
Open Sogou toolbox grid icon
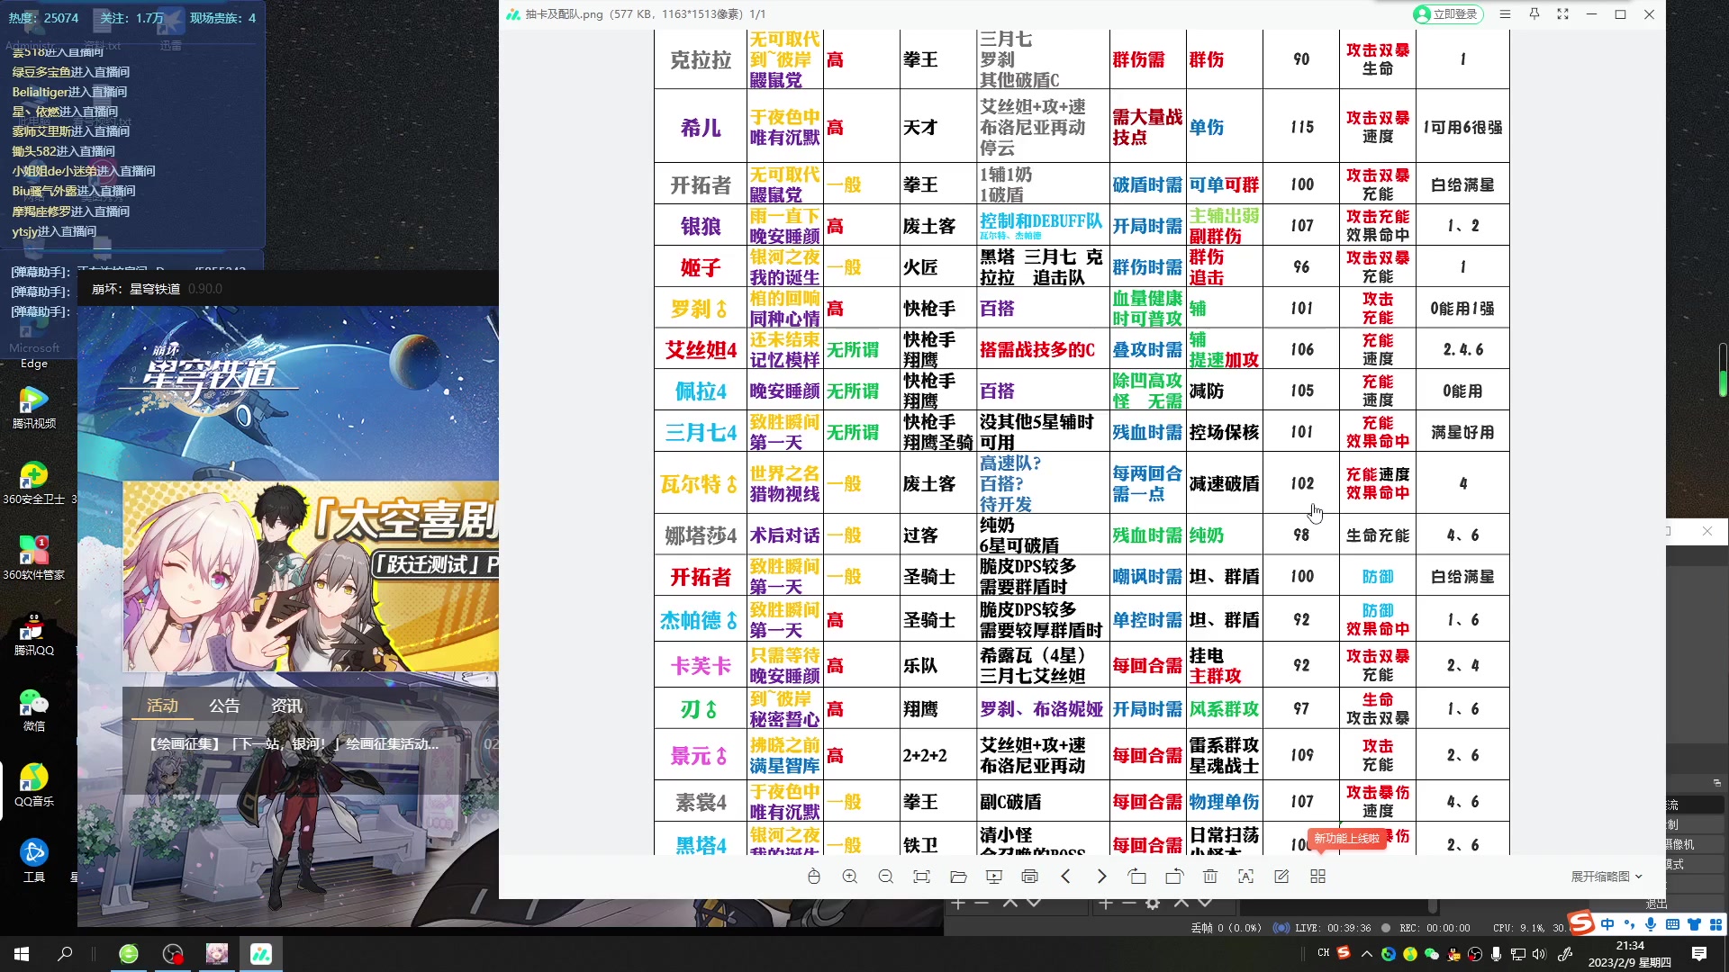[x=1715, y=924]
